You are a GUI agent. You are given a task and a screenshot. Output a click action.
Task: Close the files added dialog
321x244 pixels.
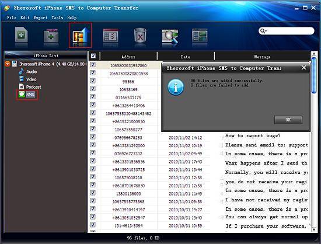[304, 68]
